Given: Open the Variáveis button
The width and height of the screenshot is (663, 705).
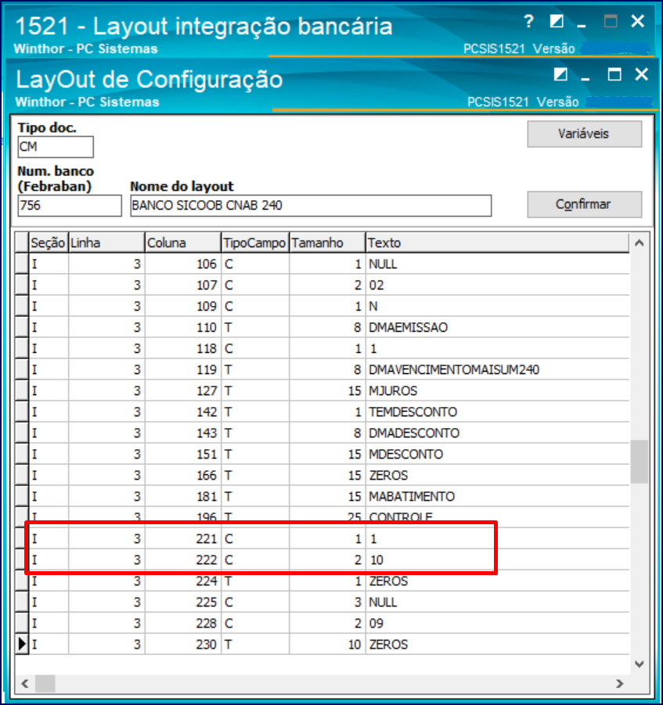Looking at the screenshot, I should [584, 134].
